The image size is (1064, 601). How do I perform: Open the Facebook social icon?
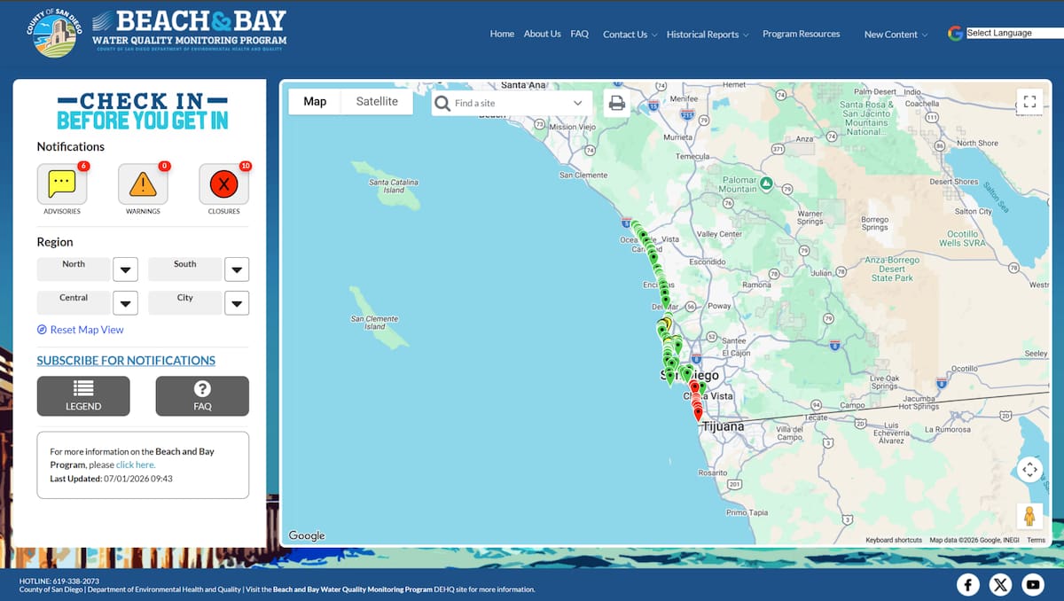tap(968, 584)
